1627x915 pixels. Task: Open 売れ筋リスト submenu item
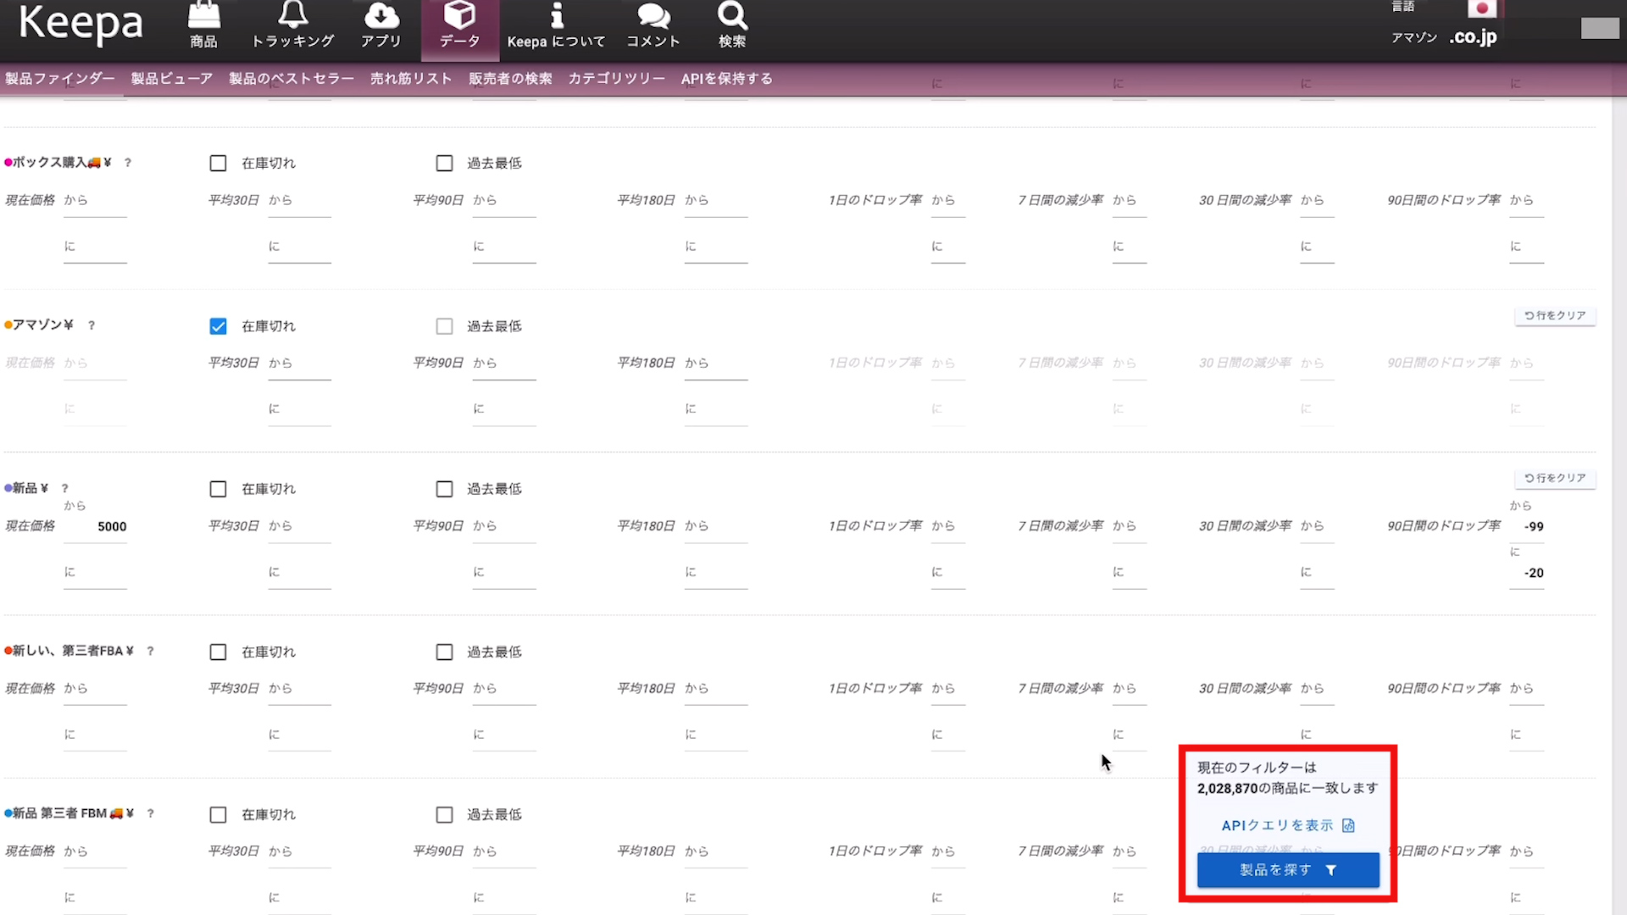pyautogui.click(x=411, y=79)
